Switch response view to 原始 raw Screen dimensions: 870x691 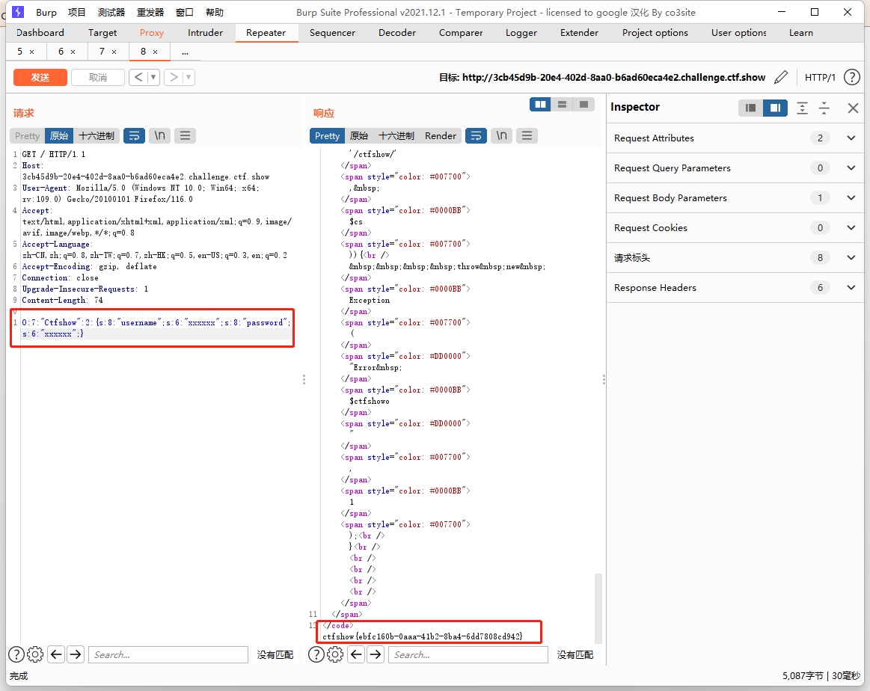tap(358, 135)
